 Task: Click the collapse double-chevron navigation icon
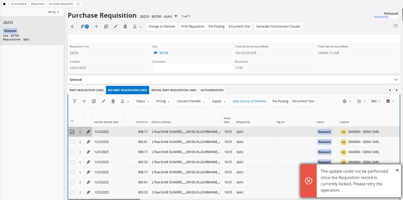pyautogui.click(x=72, y=27)
